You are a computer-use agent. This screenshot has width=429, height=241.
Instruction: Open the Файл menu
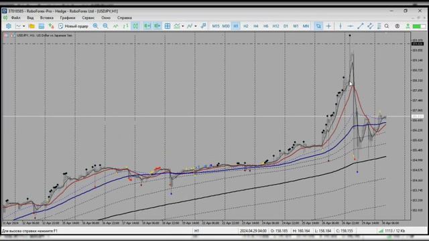pyautogui.click(x=15, y=18)
